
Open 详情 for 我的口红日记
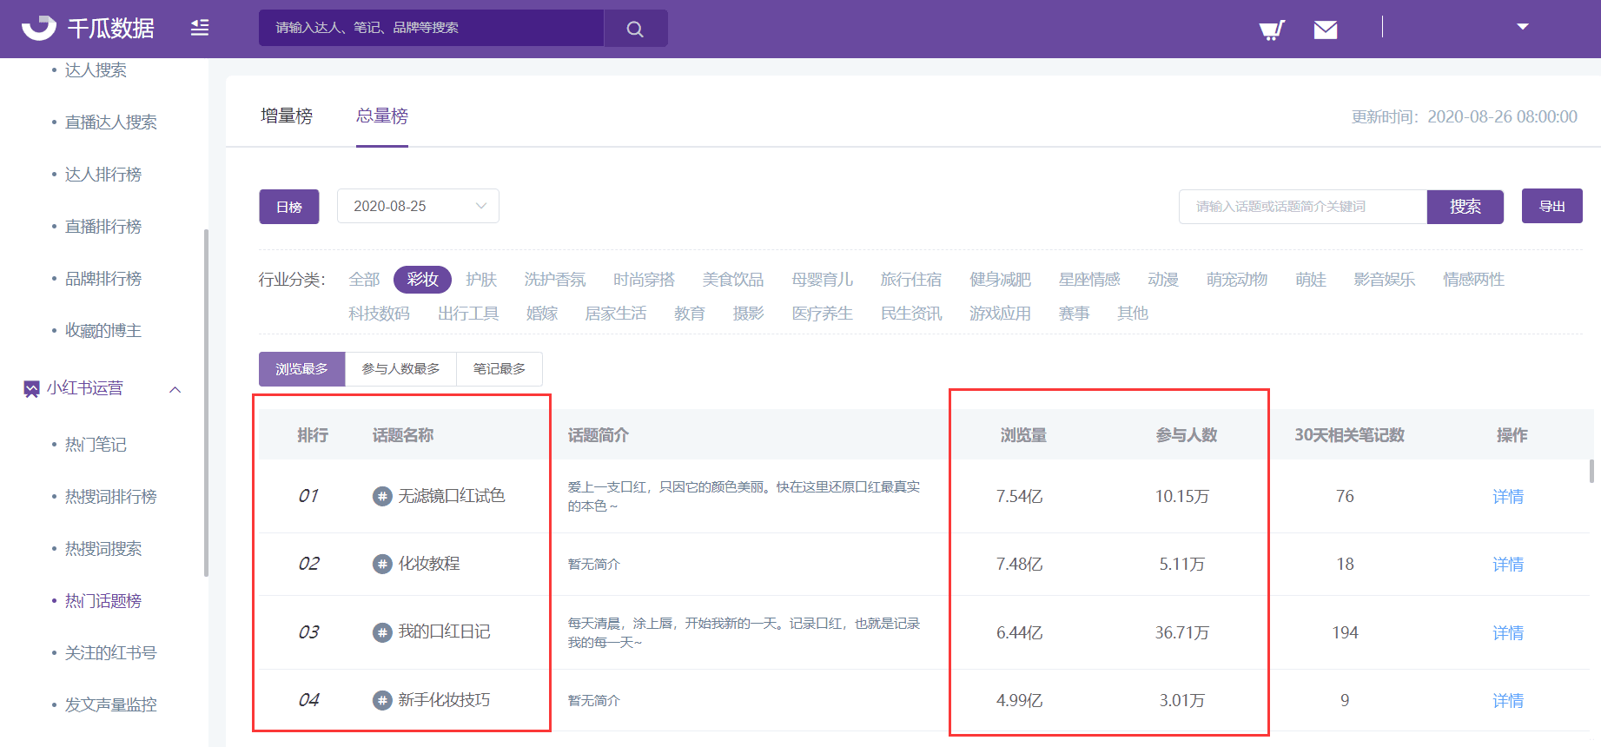(x=1508, y=633)
